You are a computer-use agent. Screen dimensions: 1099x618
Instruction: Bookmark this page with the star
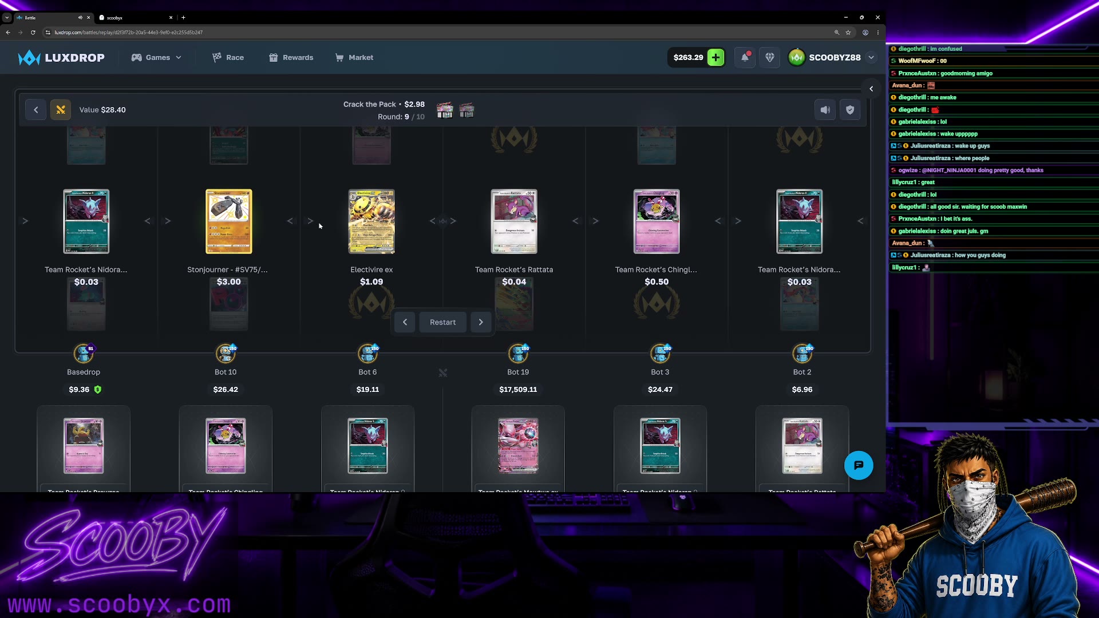[x=848, y=33]
